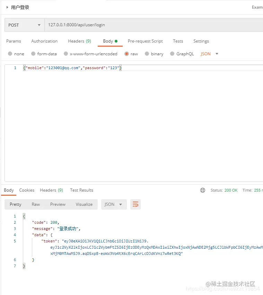The height and width of the screenshot is (295, 263).
Task: Switch to the response Body tab
Action: (x=9, y=190)
